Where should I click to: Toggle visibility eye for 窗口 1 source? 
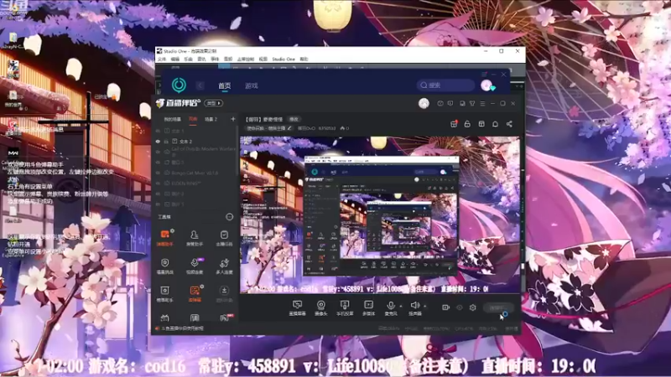click(x=158, y=163)
